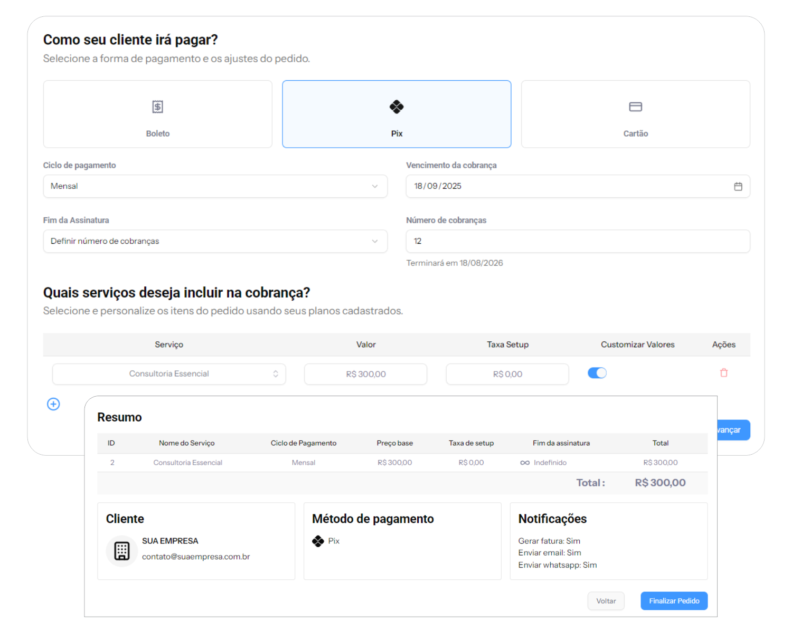Edit the Taxa Setup field R$ 0,00
Screen dimensions: 792x633
click(x=507, y=374)
